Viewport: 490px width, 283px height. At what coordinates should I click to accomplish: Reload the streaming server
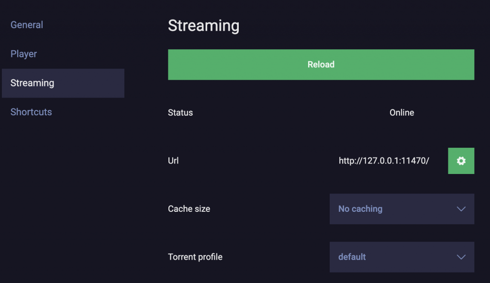321,65
